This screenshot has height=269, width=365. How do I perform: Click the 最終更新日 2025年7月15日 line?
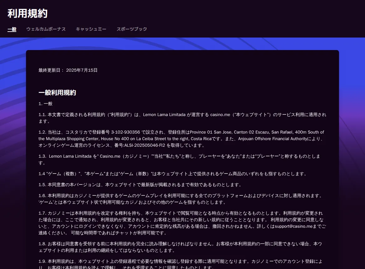coord(68,70)
